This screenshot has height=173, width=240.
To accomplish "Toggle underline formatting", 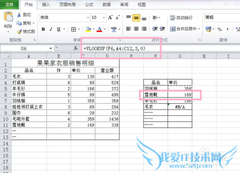I will point(59,29).
